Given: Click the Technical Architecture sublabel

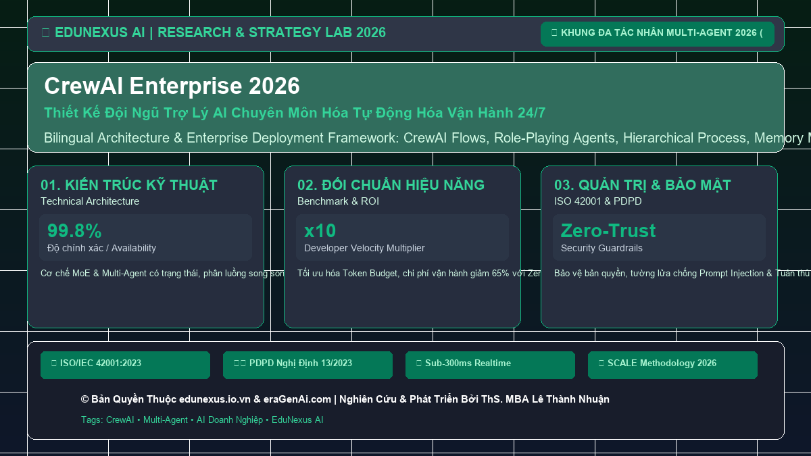Looking at the screenshot, I should point(90,201).
